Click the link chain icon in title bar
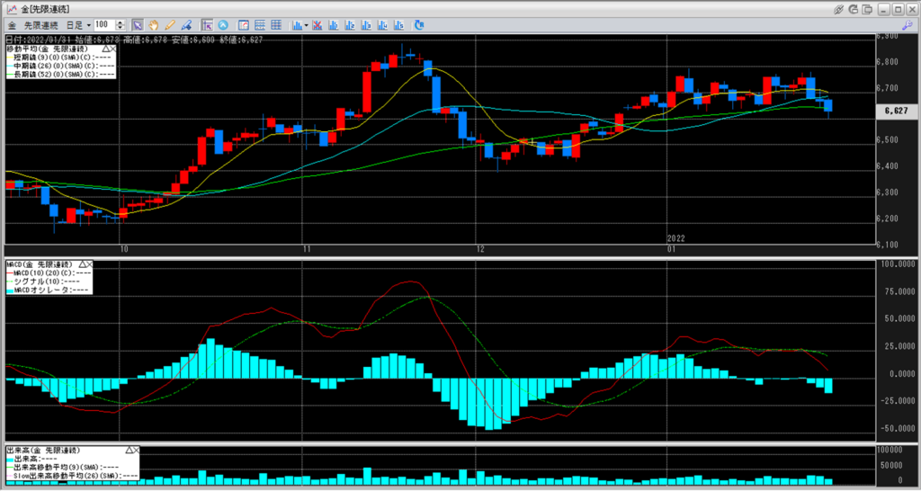 pyautogui.click(x=837, y=8)
